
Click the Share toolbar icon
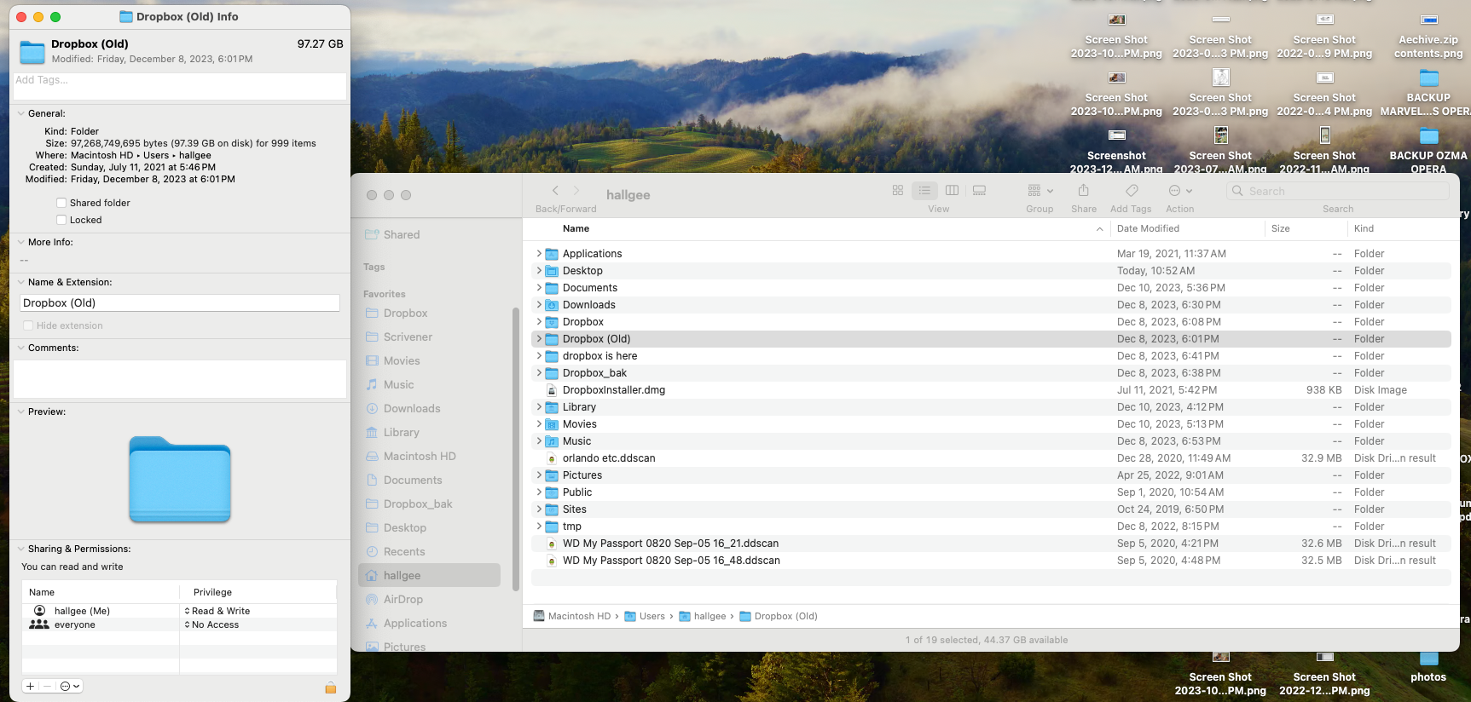[x=1083, y=191]
